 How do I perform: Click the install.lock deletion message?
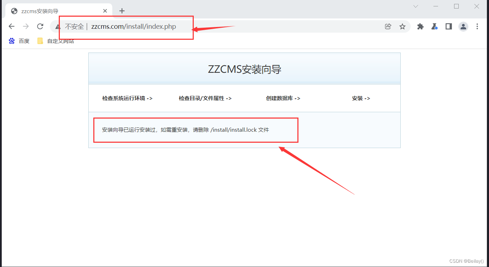(x=186, y=130)
